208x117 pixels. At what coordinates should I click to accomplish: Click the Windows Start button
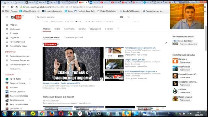5,114
